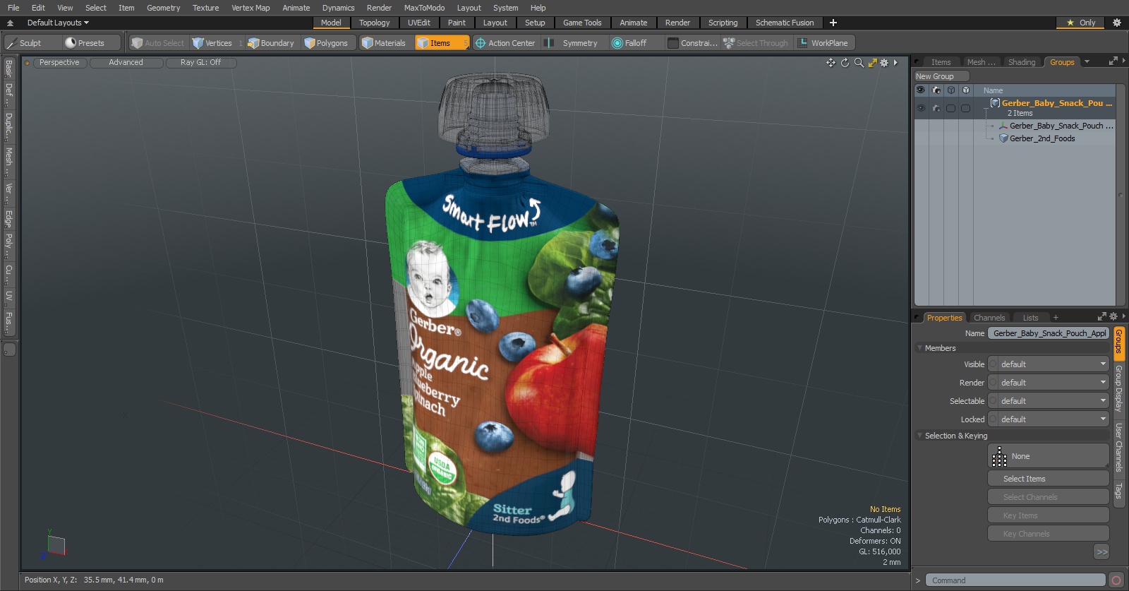Switch to Vertices selection mode
1129x591 pixels.
click(x=212, y=43)
